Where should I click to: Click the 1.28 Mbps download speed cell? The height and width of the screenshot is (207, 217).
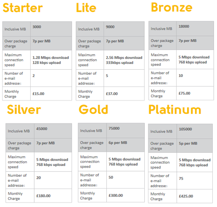click(x=51, y=60)
